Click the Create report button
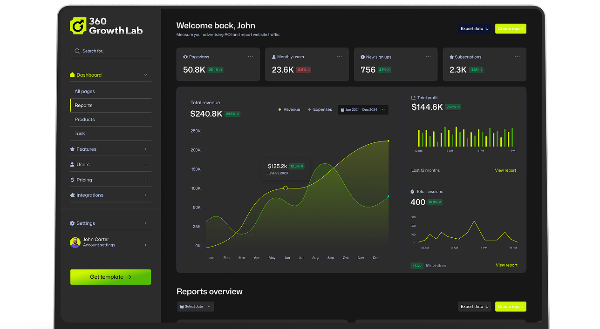 511,28
